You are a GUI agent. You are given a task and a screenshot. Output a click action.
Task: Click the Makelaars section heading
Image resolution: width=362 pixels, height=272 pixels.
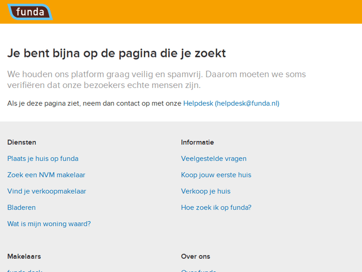pos(24,256)
